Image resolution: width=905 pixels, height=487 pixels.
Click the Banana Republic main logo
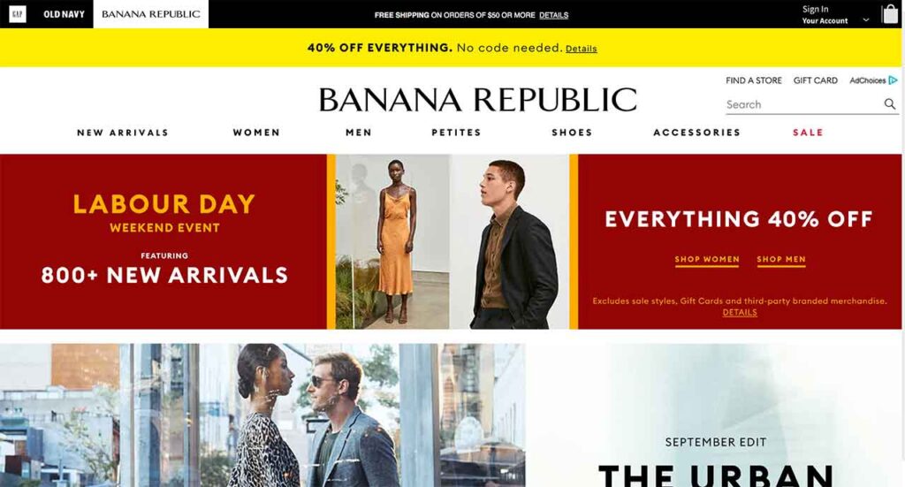pos(477,99)
